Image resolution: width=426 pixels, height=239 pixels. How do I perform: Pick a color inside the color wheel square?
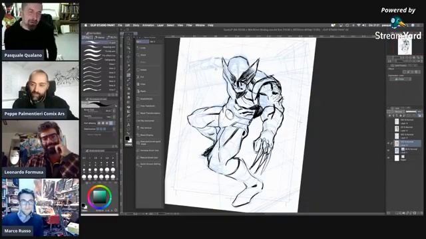tap(100, 197)
